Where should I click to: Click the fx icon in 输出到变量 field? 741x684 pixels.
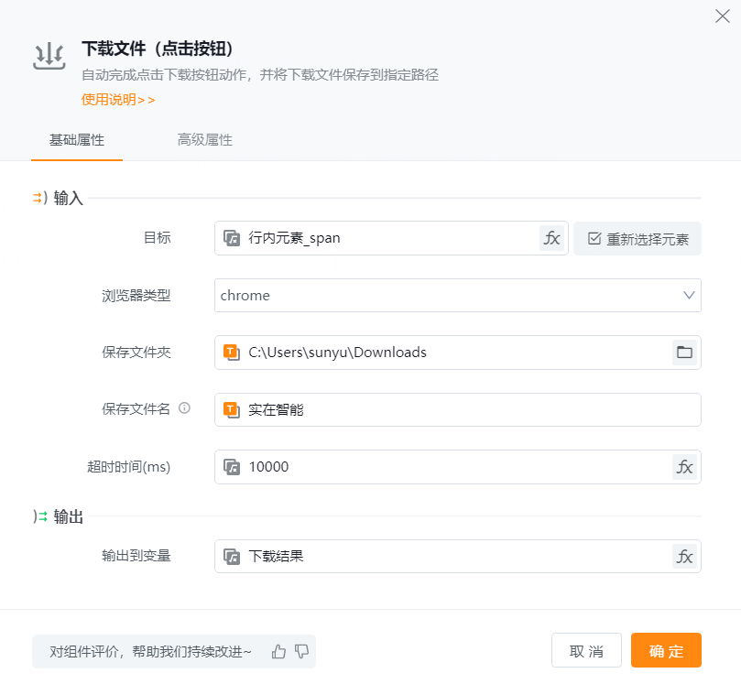[684, 556]
